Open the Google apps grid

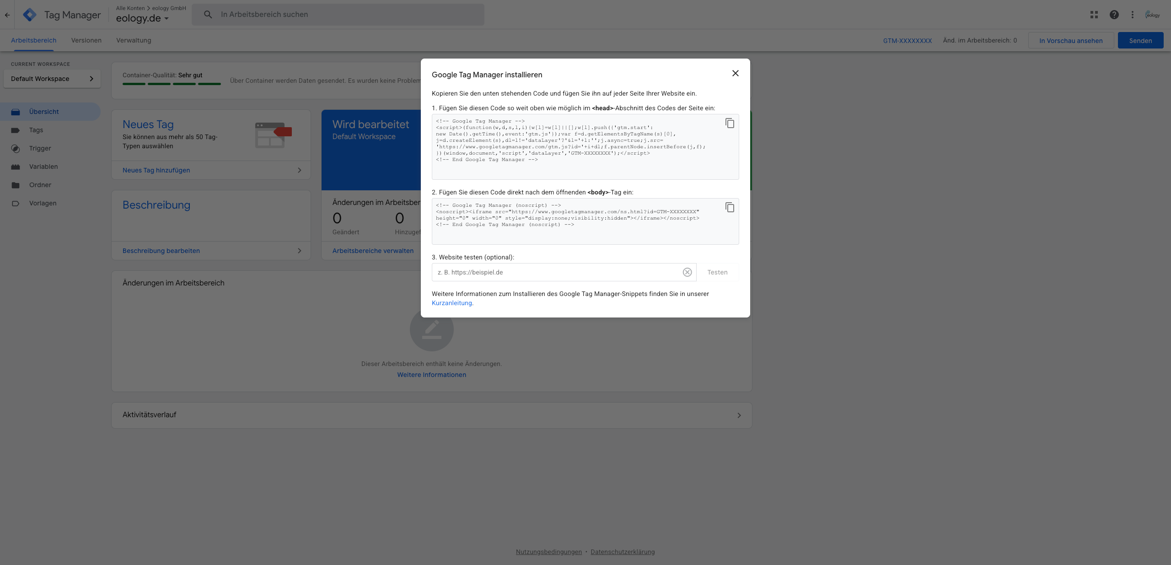(1094, 15)
